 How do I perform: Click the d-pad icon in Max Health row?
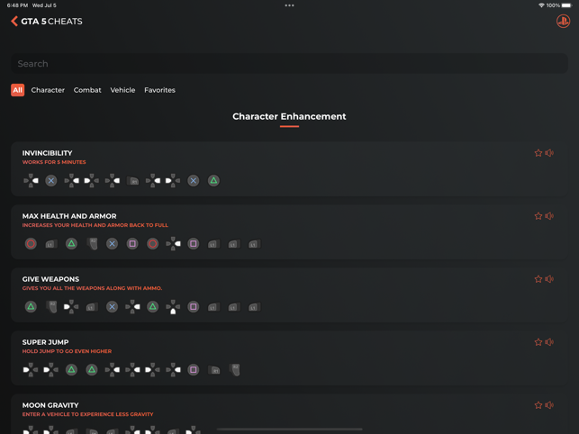tap(173, 244)
